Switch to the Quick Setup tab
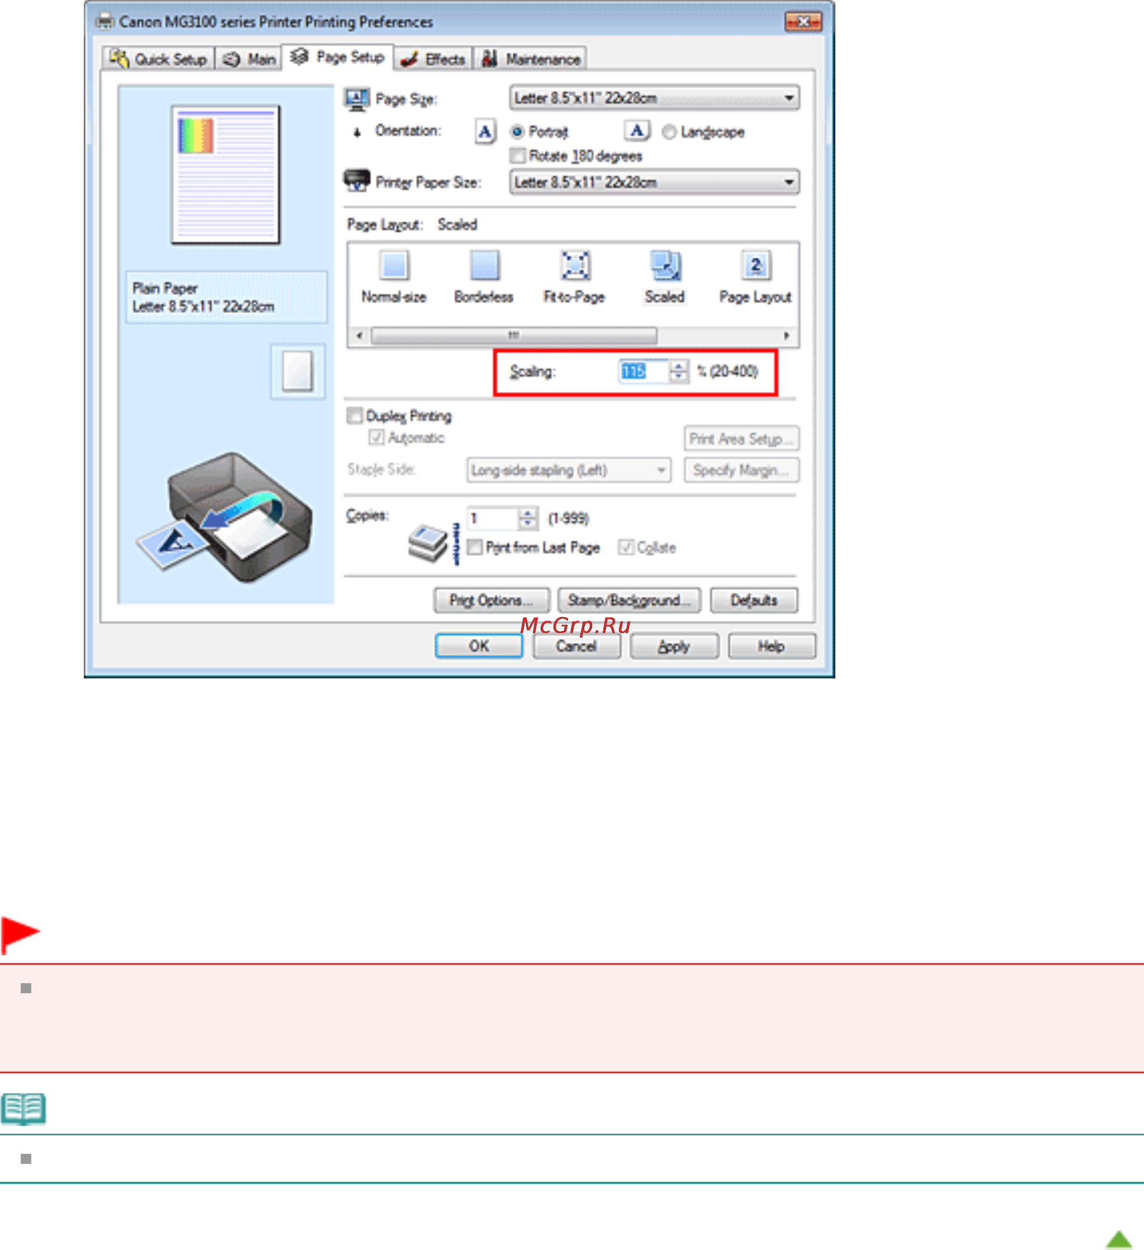1144x1250 pixels. tap(158, 59)
